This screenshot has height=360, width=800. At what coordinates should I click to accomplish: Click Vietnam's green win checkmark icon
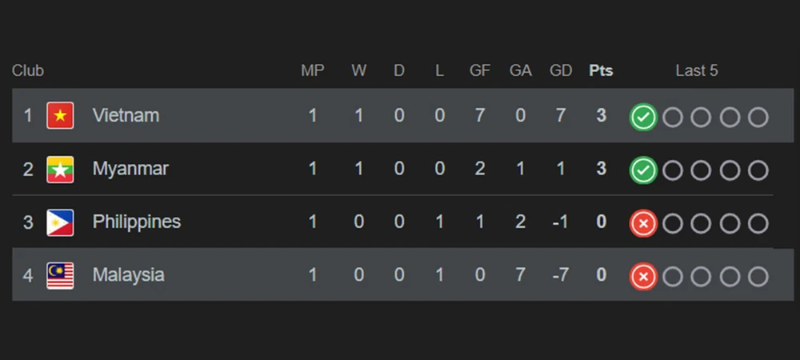[x=643, y=118]
